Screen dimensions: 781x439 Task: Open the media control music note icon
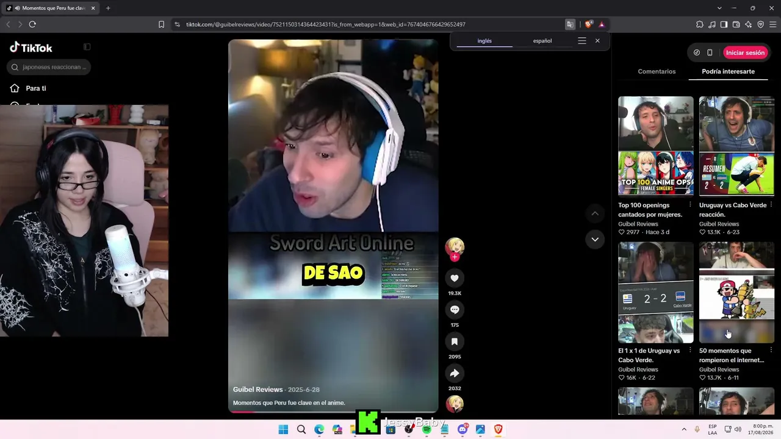point(712,24)
